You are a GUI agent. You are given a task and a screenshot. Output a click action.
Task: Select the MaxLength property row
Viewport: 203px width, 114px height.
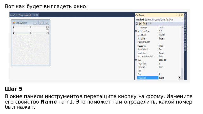click(159, 28)
